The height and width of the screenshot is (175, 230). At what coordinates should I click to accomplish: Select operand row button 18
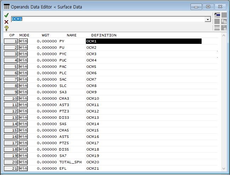[x=11, y=149]
